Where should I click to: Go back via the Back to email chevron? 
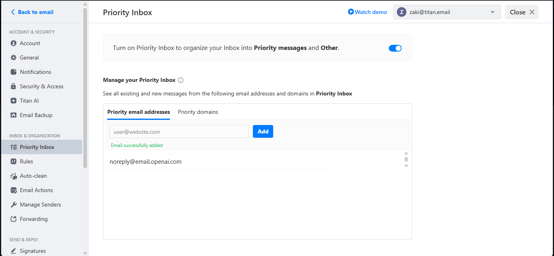(13, 12)
